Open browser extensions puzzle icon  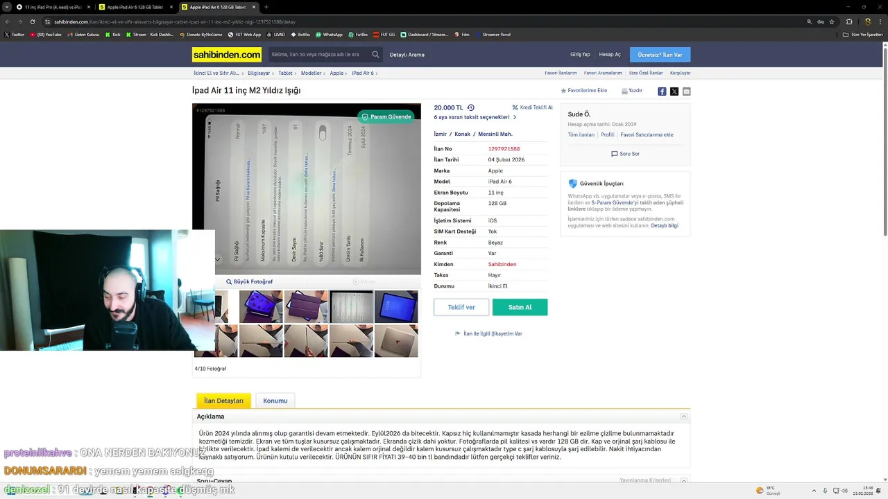849,21
